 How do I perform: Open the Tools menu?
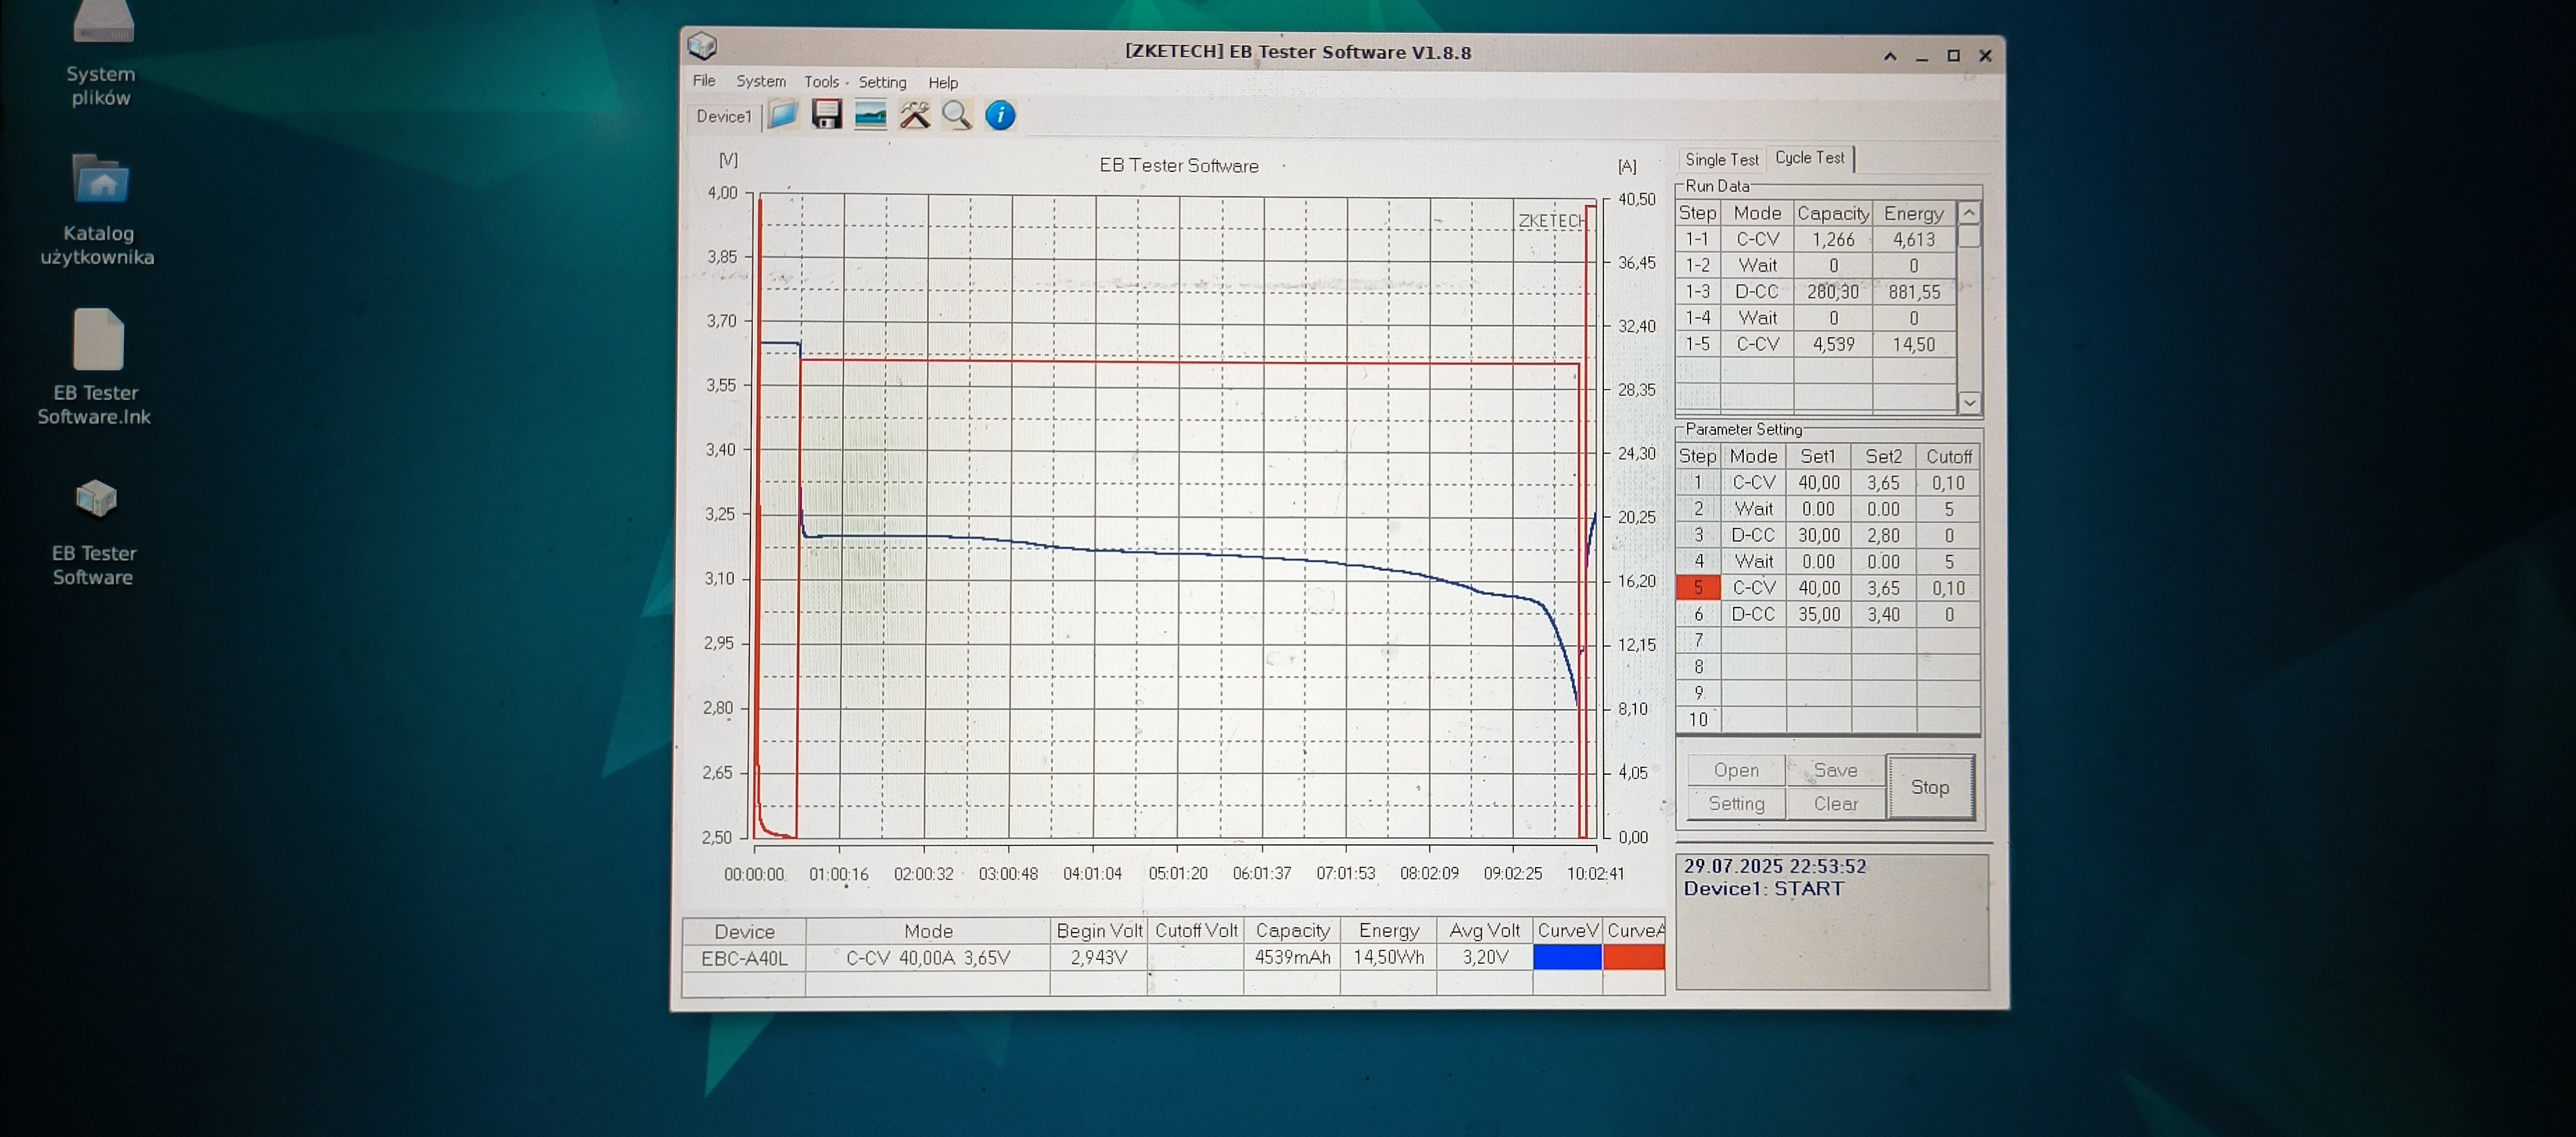point(821,82)
